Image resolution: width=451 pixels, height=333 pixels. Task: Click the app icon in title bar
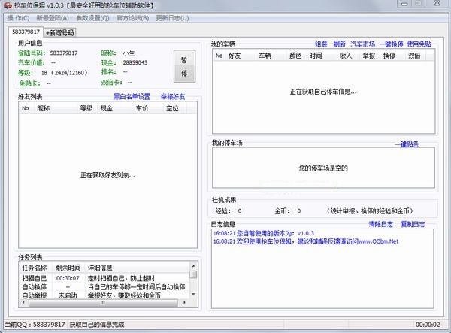[7, 5]
